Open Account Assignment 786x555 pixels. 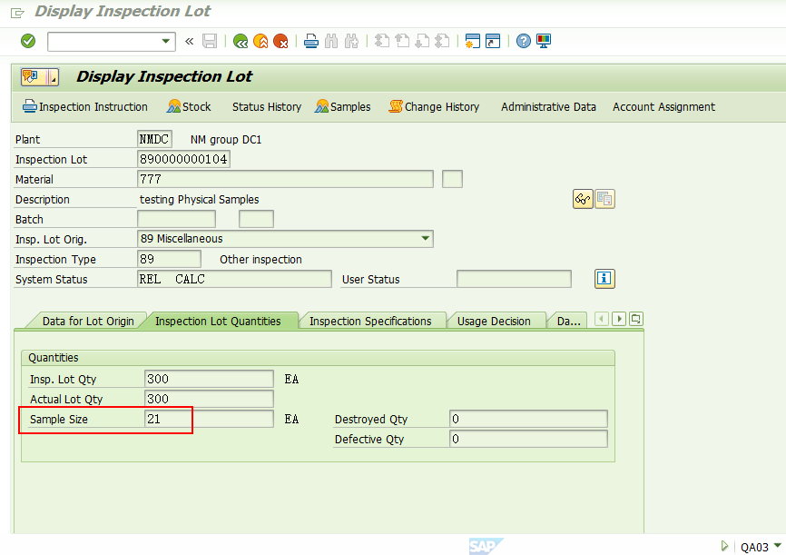pos(663,107)
